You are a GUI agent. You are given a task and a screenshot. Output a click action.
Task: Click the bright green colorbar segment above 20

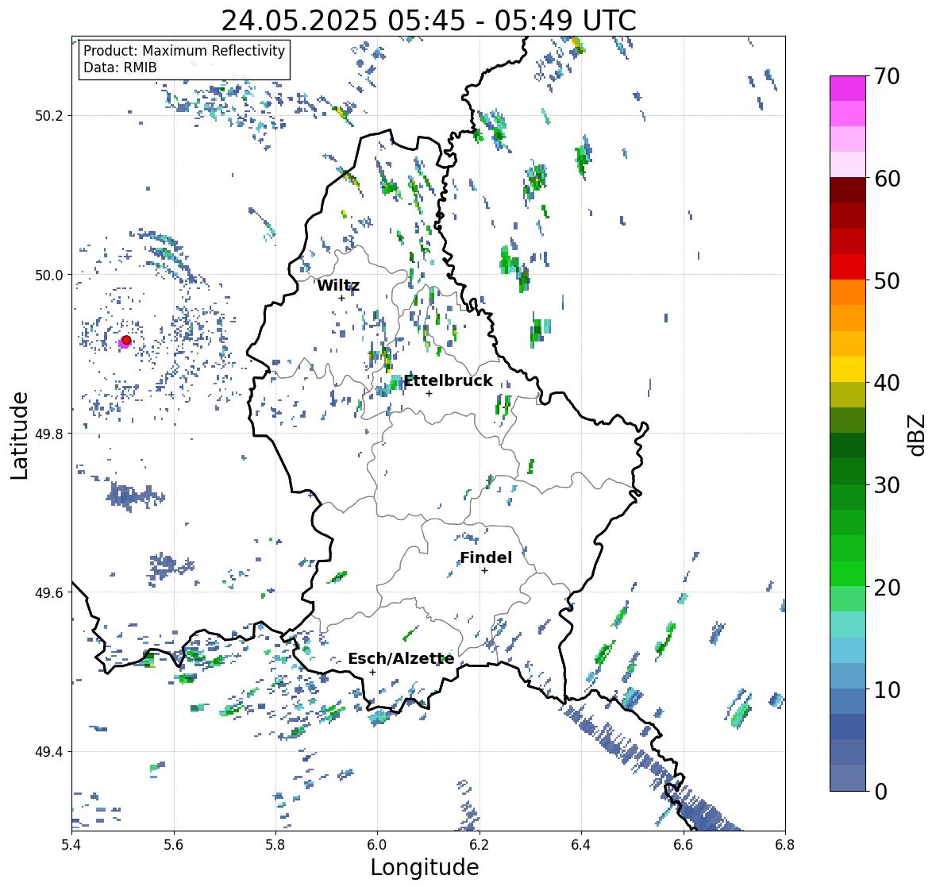(848, 573)
